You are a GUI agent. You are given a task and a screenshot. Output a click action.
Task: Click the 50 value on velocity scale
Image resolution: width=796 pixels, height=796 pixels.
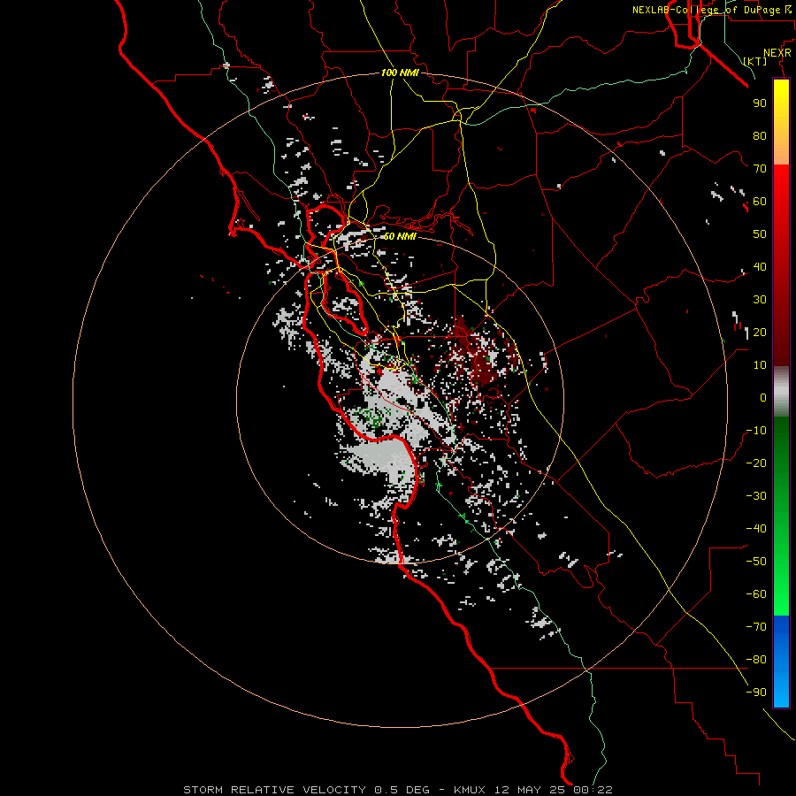tap(760, 234)
